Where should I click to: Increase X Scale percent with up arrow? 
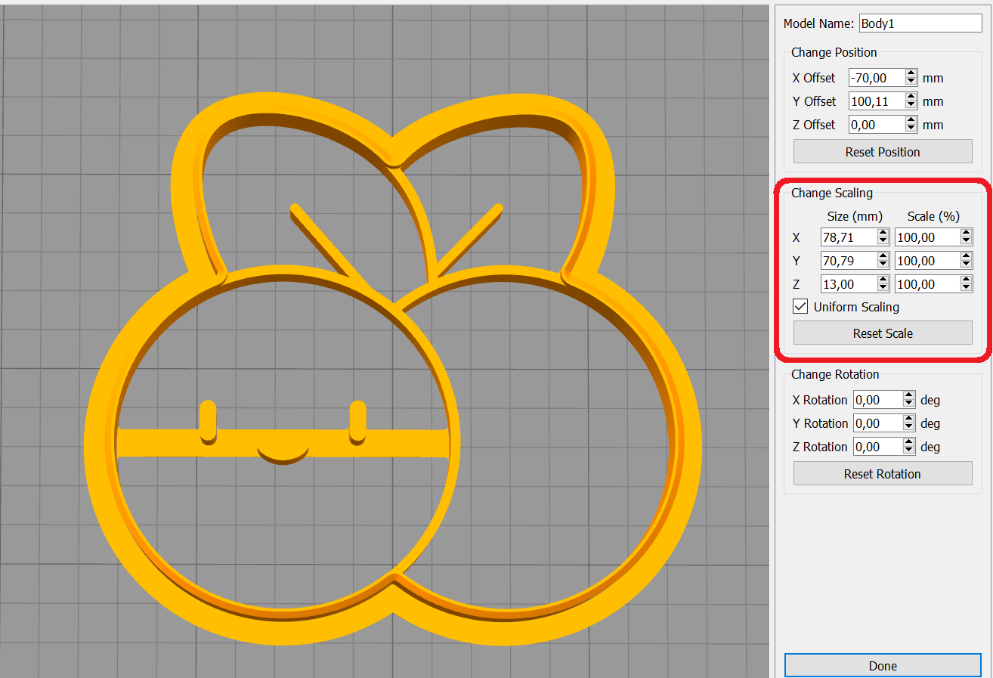[967, 234]
